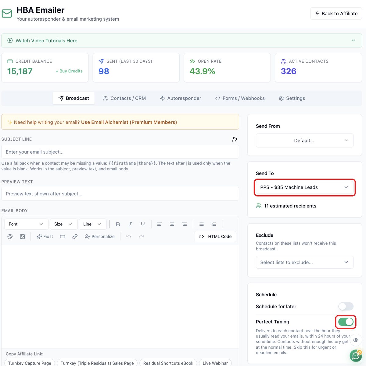
Task: Expand the Watch Video Tutorials banner
Action: [x=182, y=40]
